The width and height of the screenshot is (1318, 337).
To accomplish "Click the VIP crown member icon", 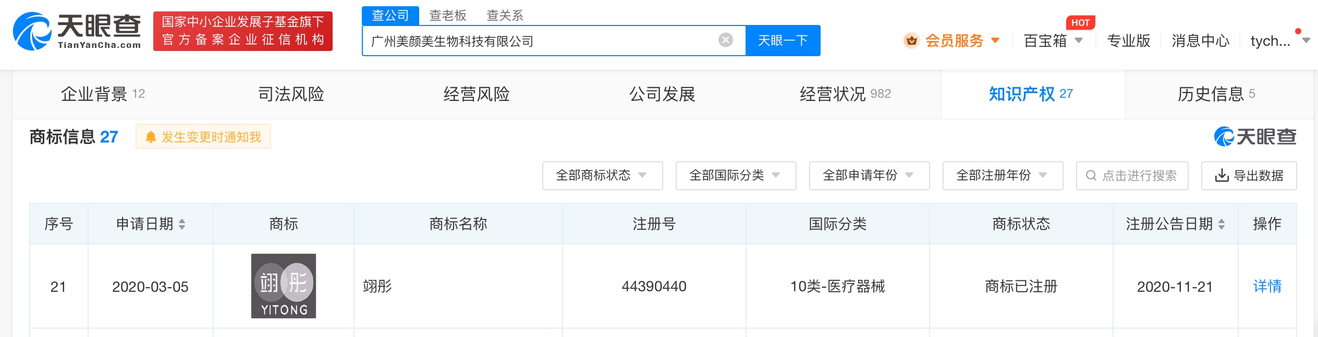I will 911,41.
